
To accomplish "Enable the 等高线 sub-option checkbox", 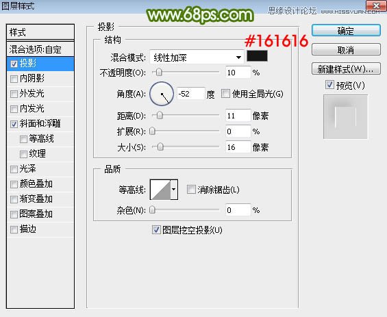I will point(23,139).
